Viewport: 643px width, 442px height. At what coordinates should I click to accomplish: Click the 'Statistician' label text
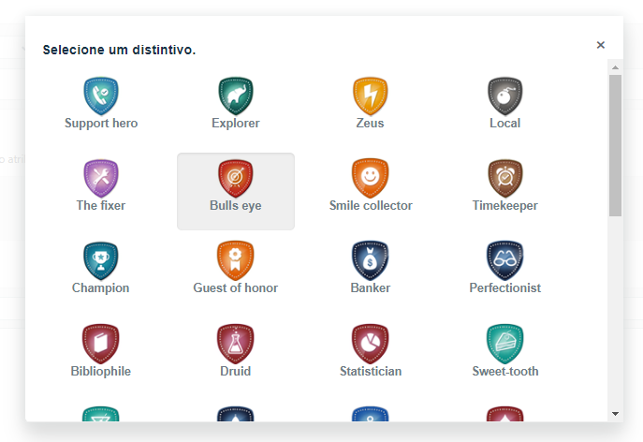click(x=371, y=371)
